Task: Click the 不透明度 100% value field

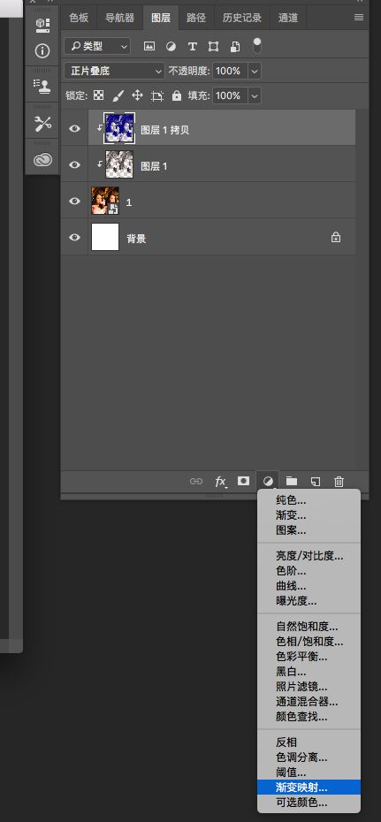Action: tap(230, 71)
